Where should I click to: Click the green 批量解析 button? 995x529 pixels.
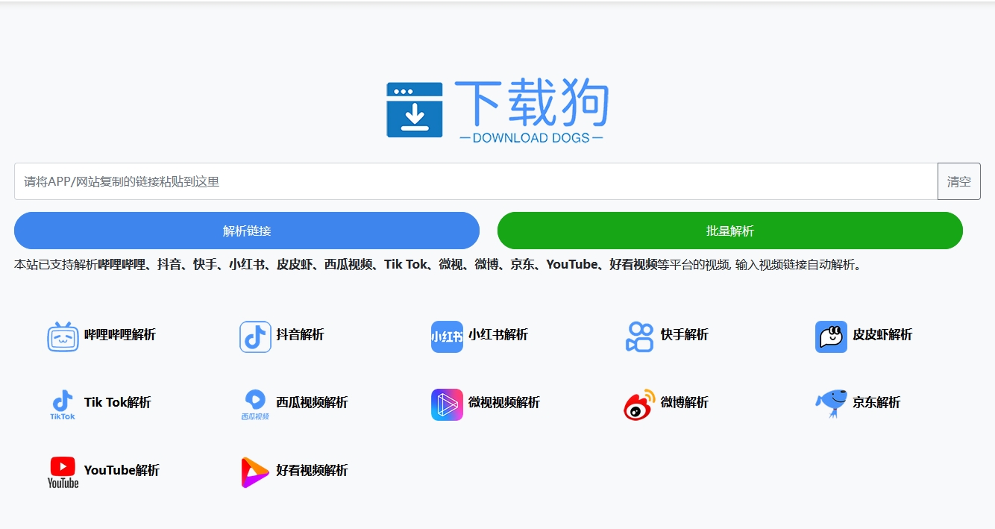coord(730,231)
